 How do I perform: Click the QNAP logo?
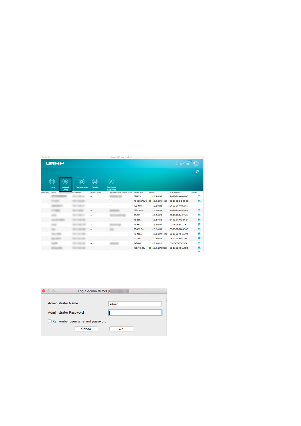tap(55, 163)
